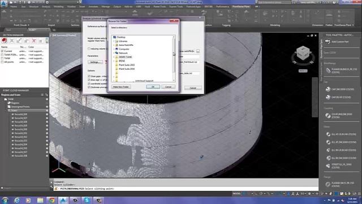The image size is (362, 204).
Task: Select the COUPLING SW 3000 palette tool
Action: 339,116
